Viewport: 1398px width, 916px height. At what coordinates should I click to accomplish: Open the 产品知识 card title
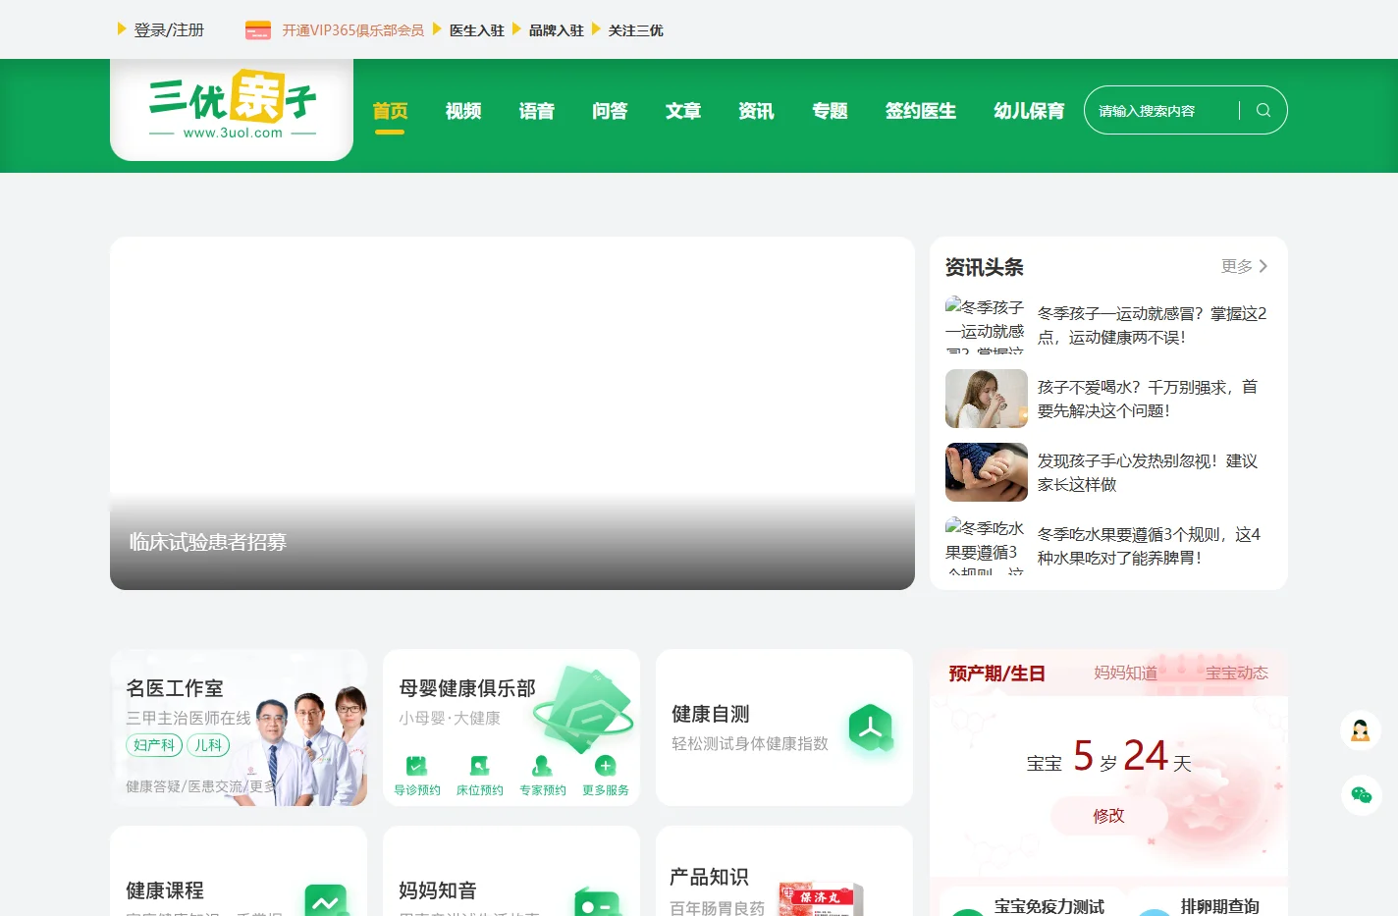pos(709,877)
